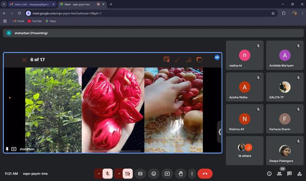
Task: Click the Present now screen share icon
Action: point(167,174)
